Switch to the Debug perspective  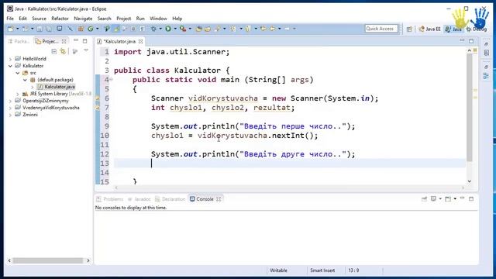476,29
